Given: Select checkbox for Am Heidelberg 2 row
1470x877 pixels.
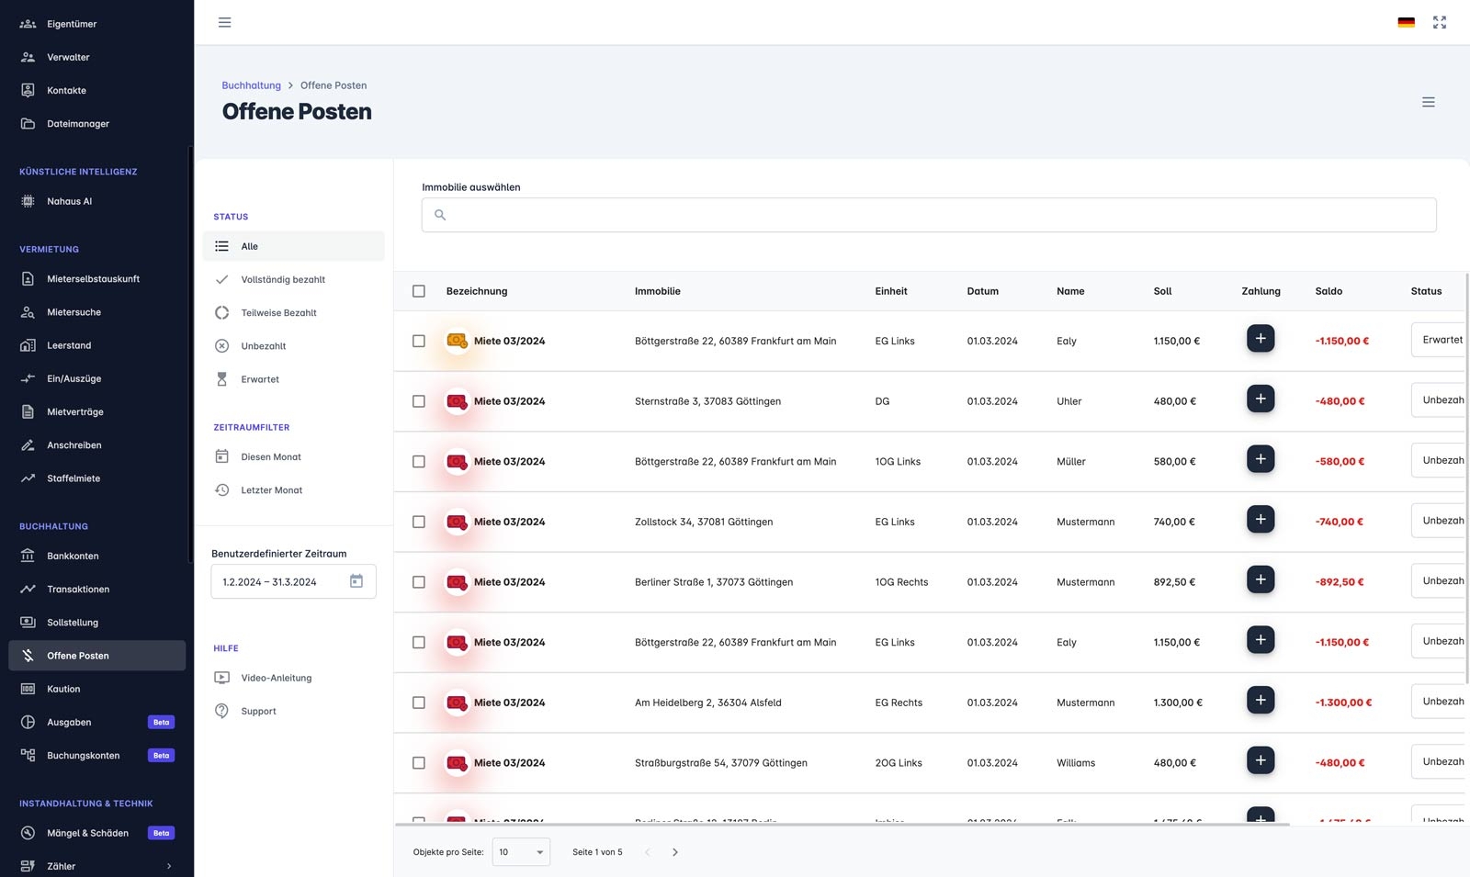Looking at the screenshot, I should (419, 703).
